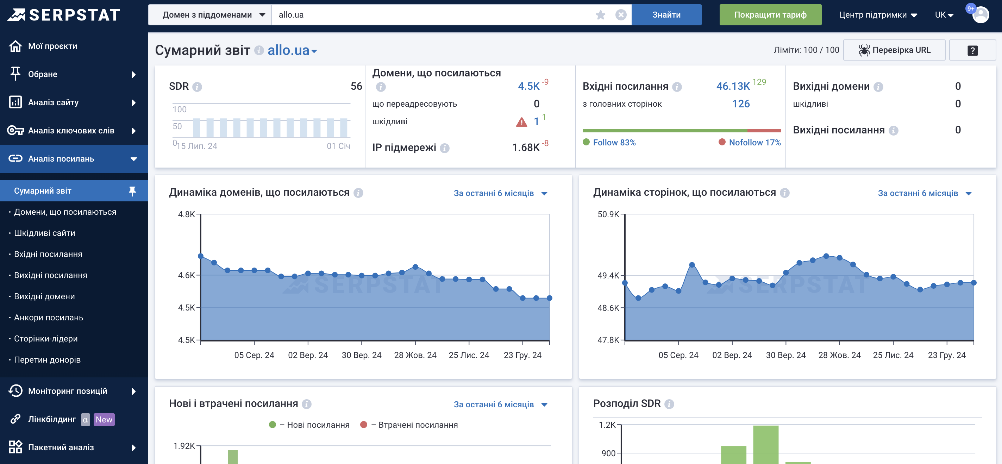Click info icon next to Вихідні посилання
The image size is (1002, 464).
click(x=894, y=130)
